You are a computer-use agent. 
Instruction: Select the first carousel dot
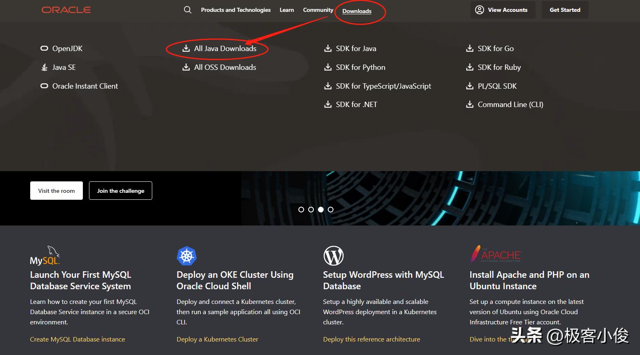[x=301, y=210]
